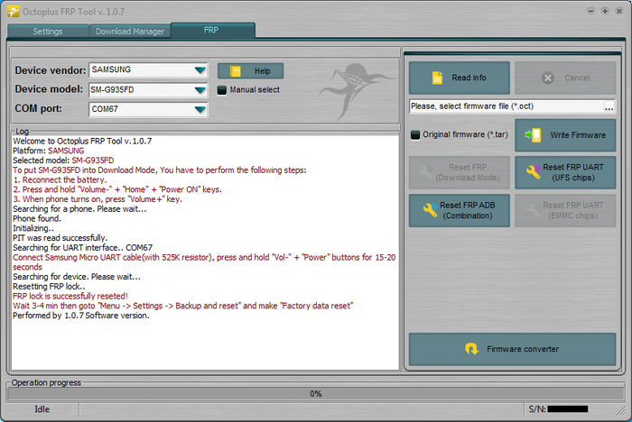The width and height of the screenshot is (632, 422).
Task: Click the Octoplus app icon in title bar
Action: 11,12
